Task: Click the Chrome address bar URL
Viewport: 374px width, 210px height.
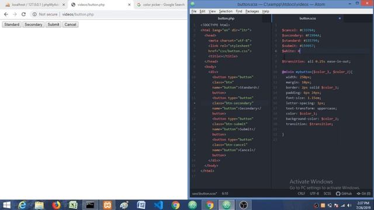Action: 78,14
